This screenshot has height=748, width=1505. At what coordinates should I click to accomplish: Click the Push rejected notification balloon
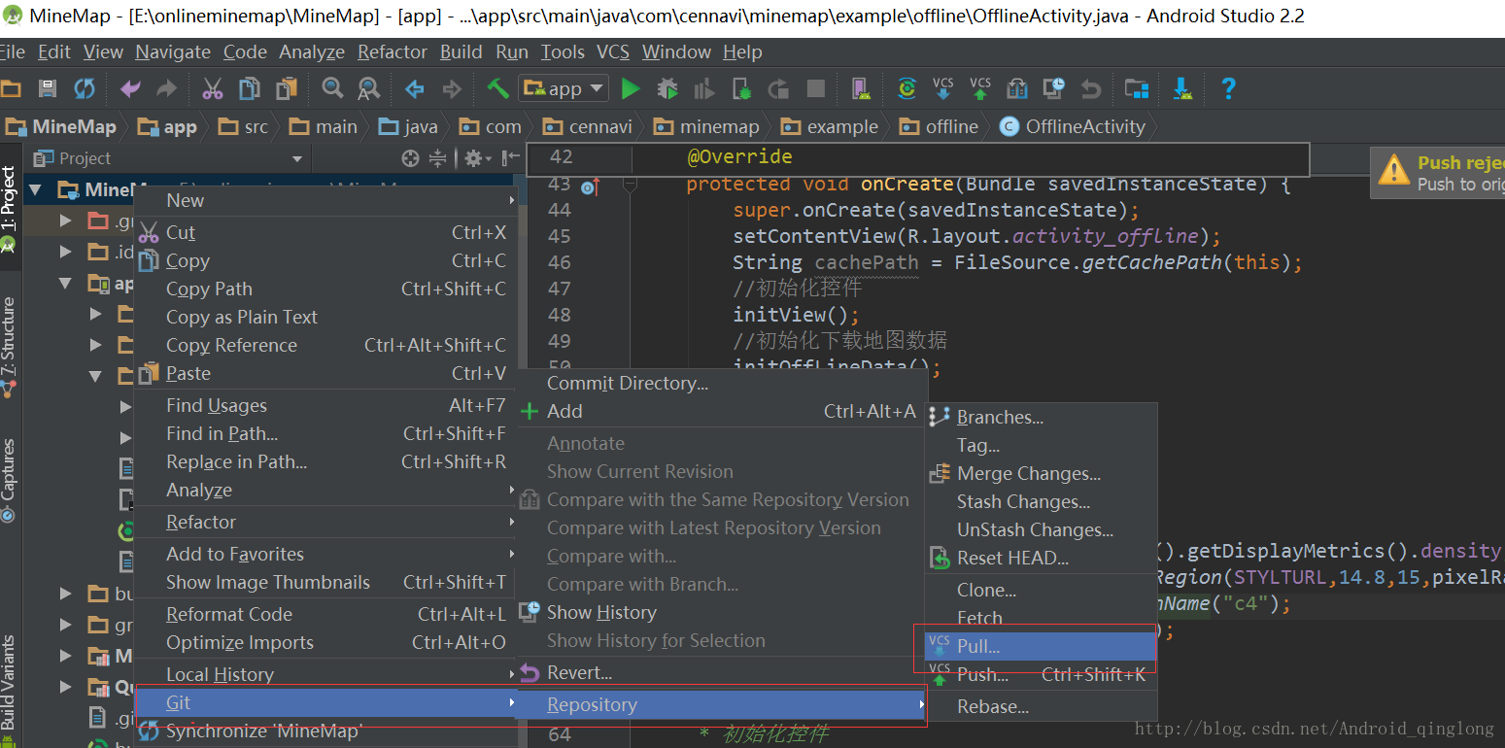[x=1438, y=173]
